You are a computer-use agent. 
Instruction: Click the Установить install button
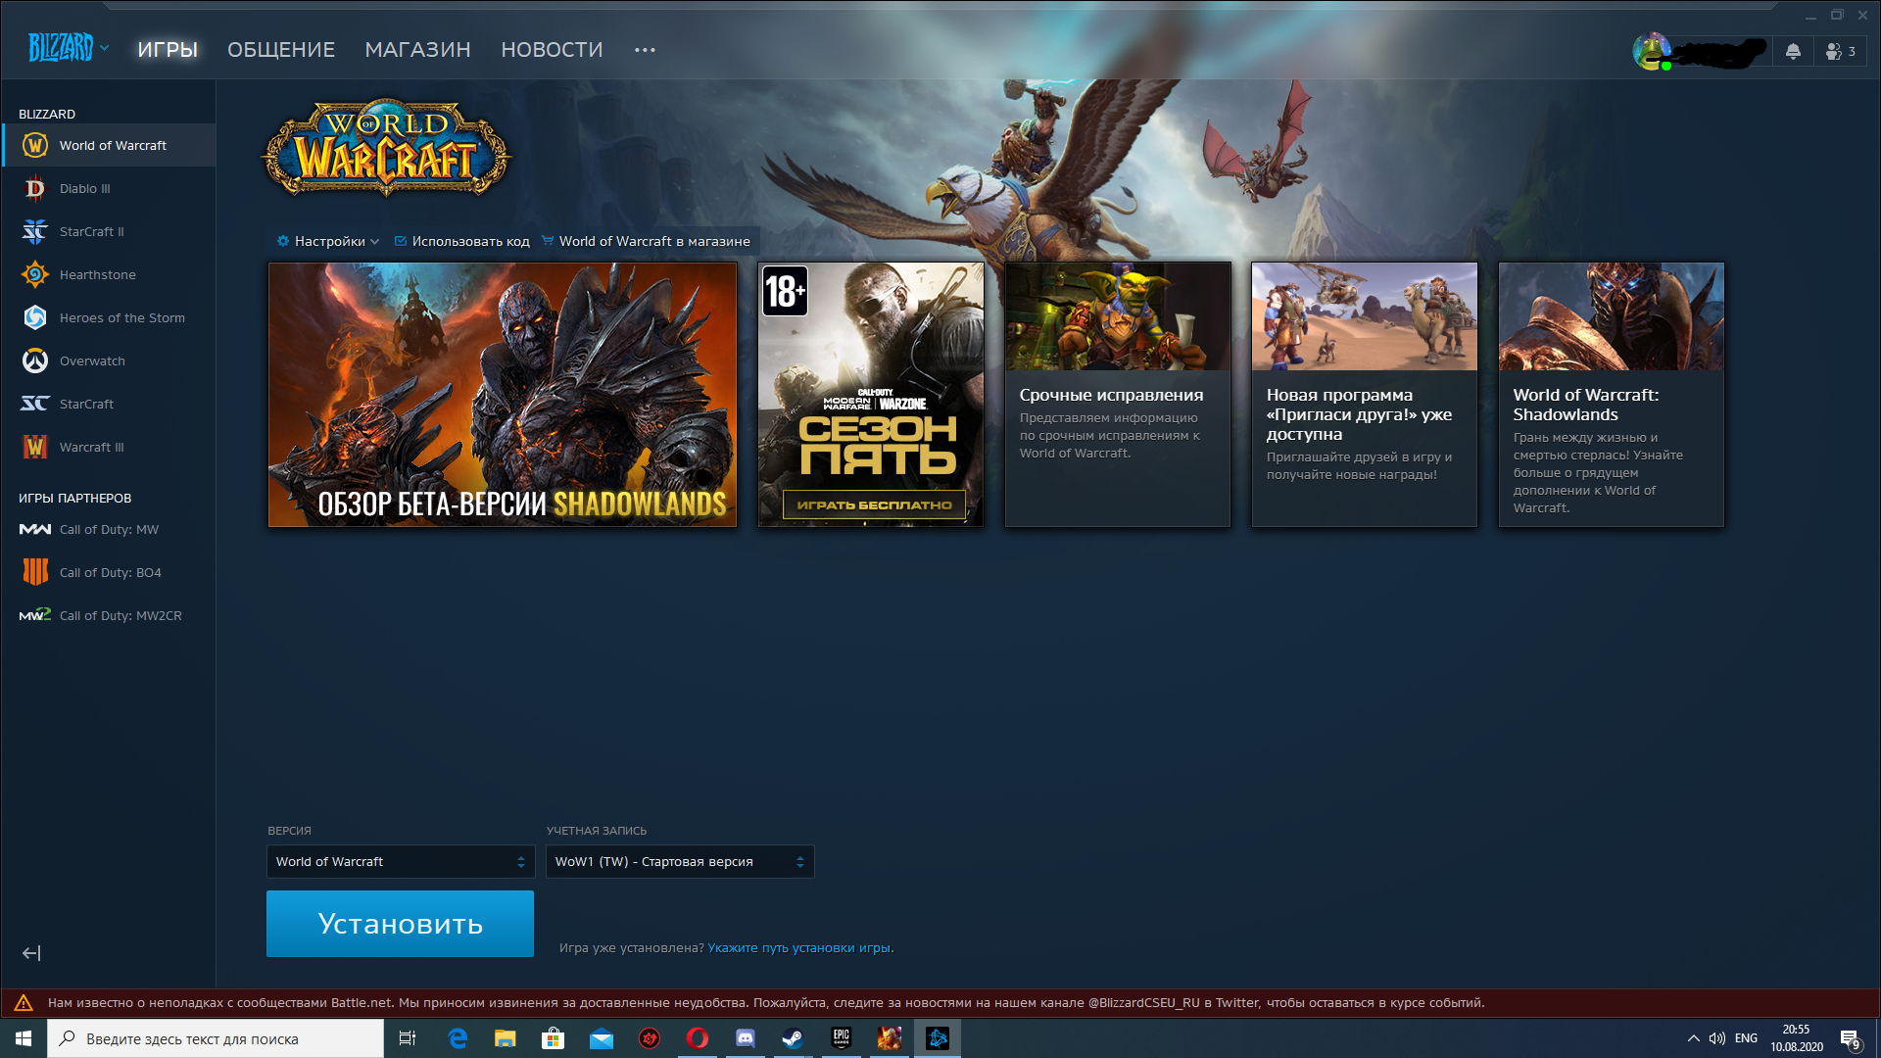coord(400,924)
